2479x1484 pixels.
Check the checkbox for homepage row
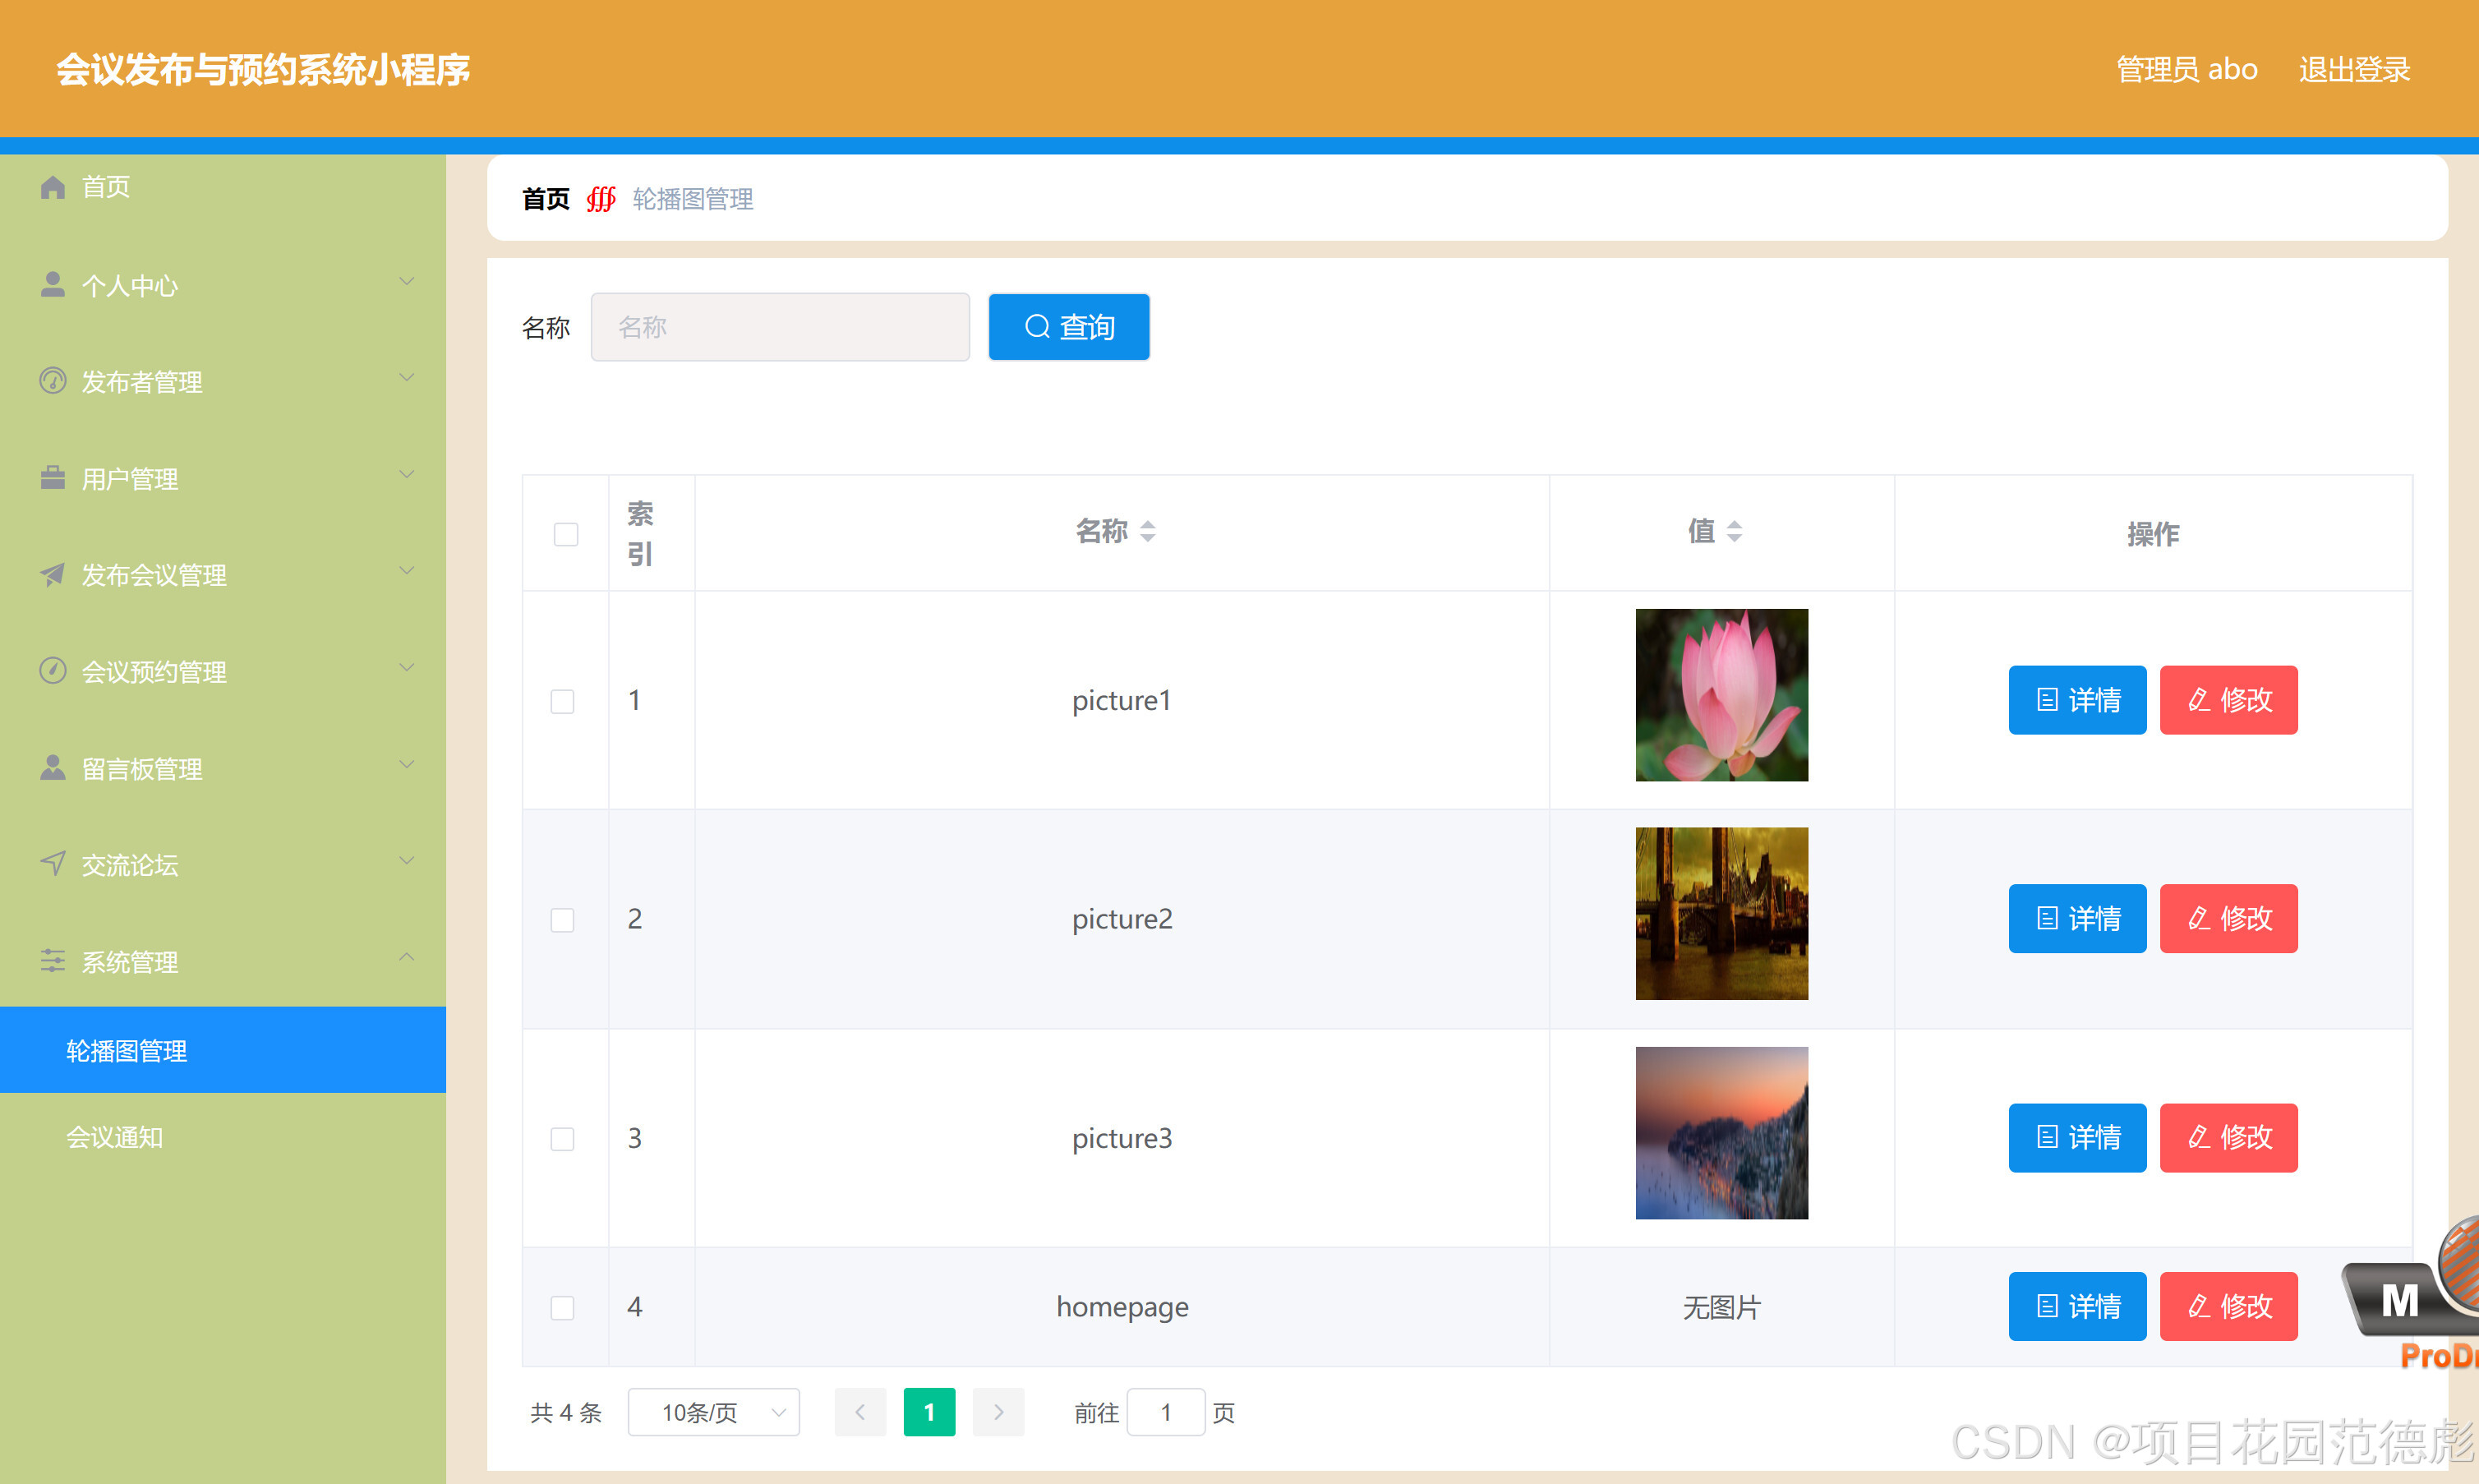pyautogui.click(x=562, y=1307)
